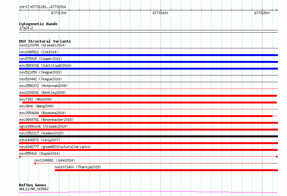This screenshot has height=196, width=287.
Task: Select the Cytogenetic Bands track title
Action: 38,24
